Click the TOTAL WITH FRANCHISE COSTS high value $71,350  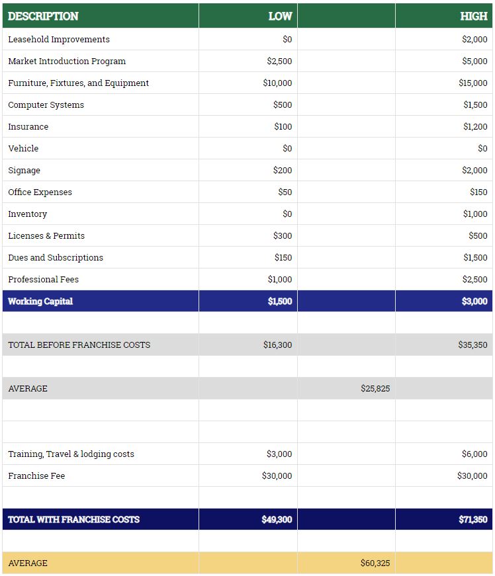473,520
